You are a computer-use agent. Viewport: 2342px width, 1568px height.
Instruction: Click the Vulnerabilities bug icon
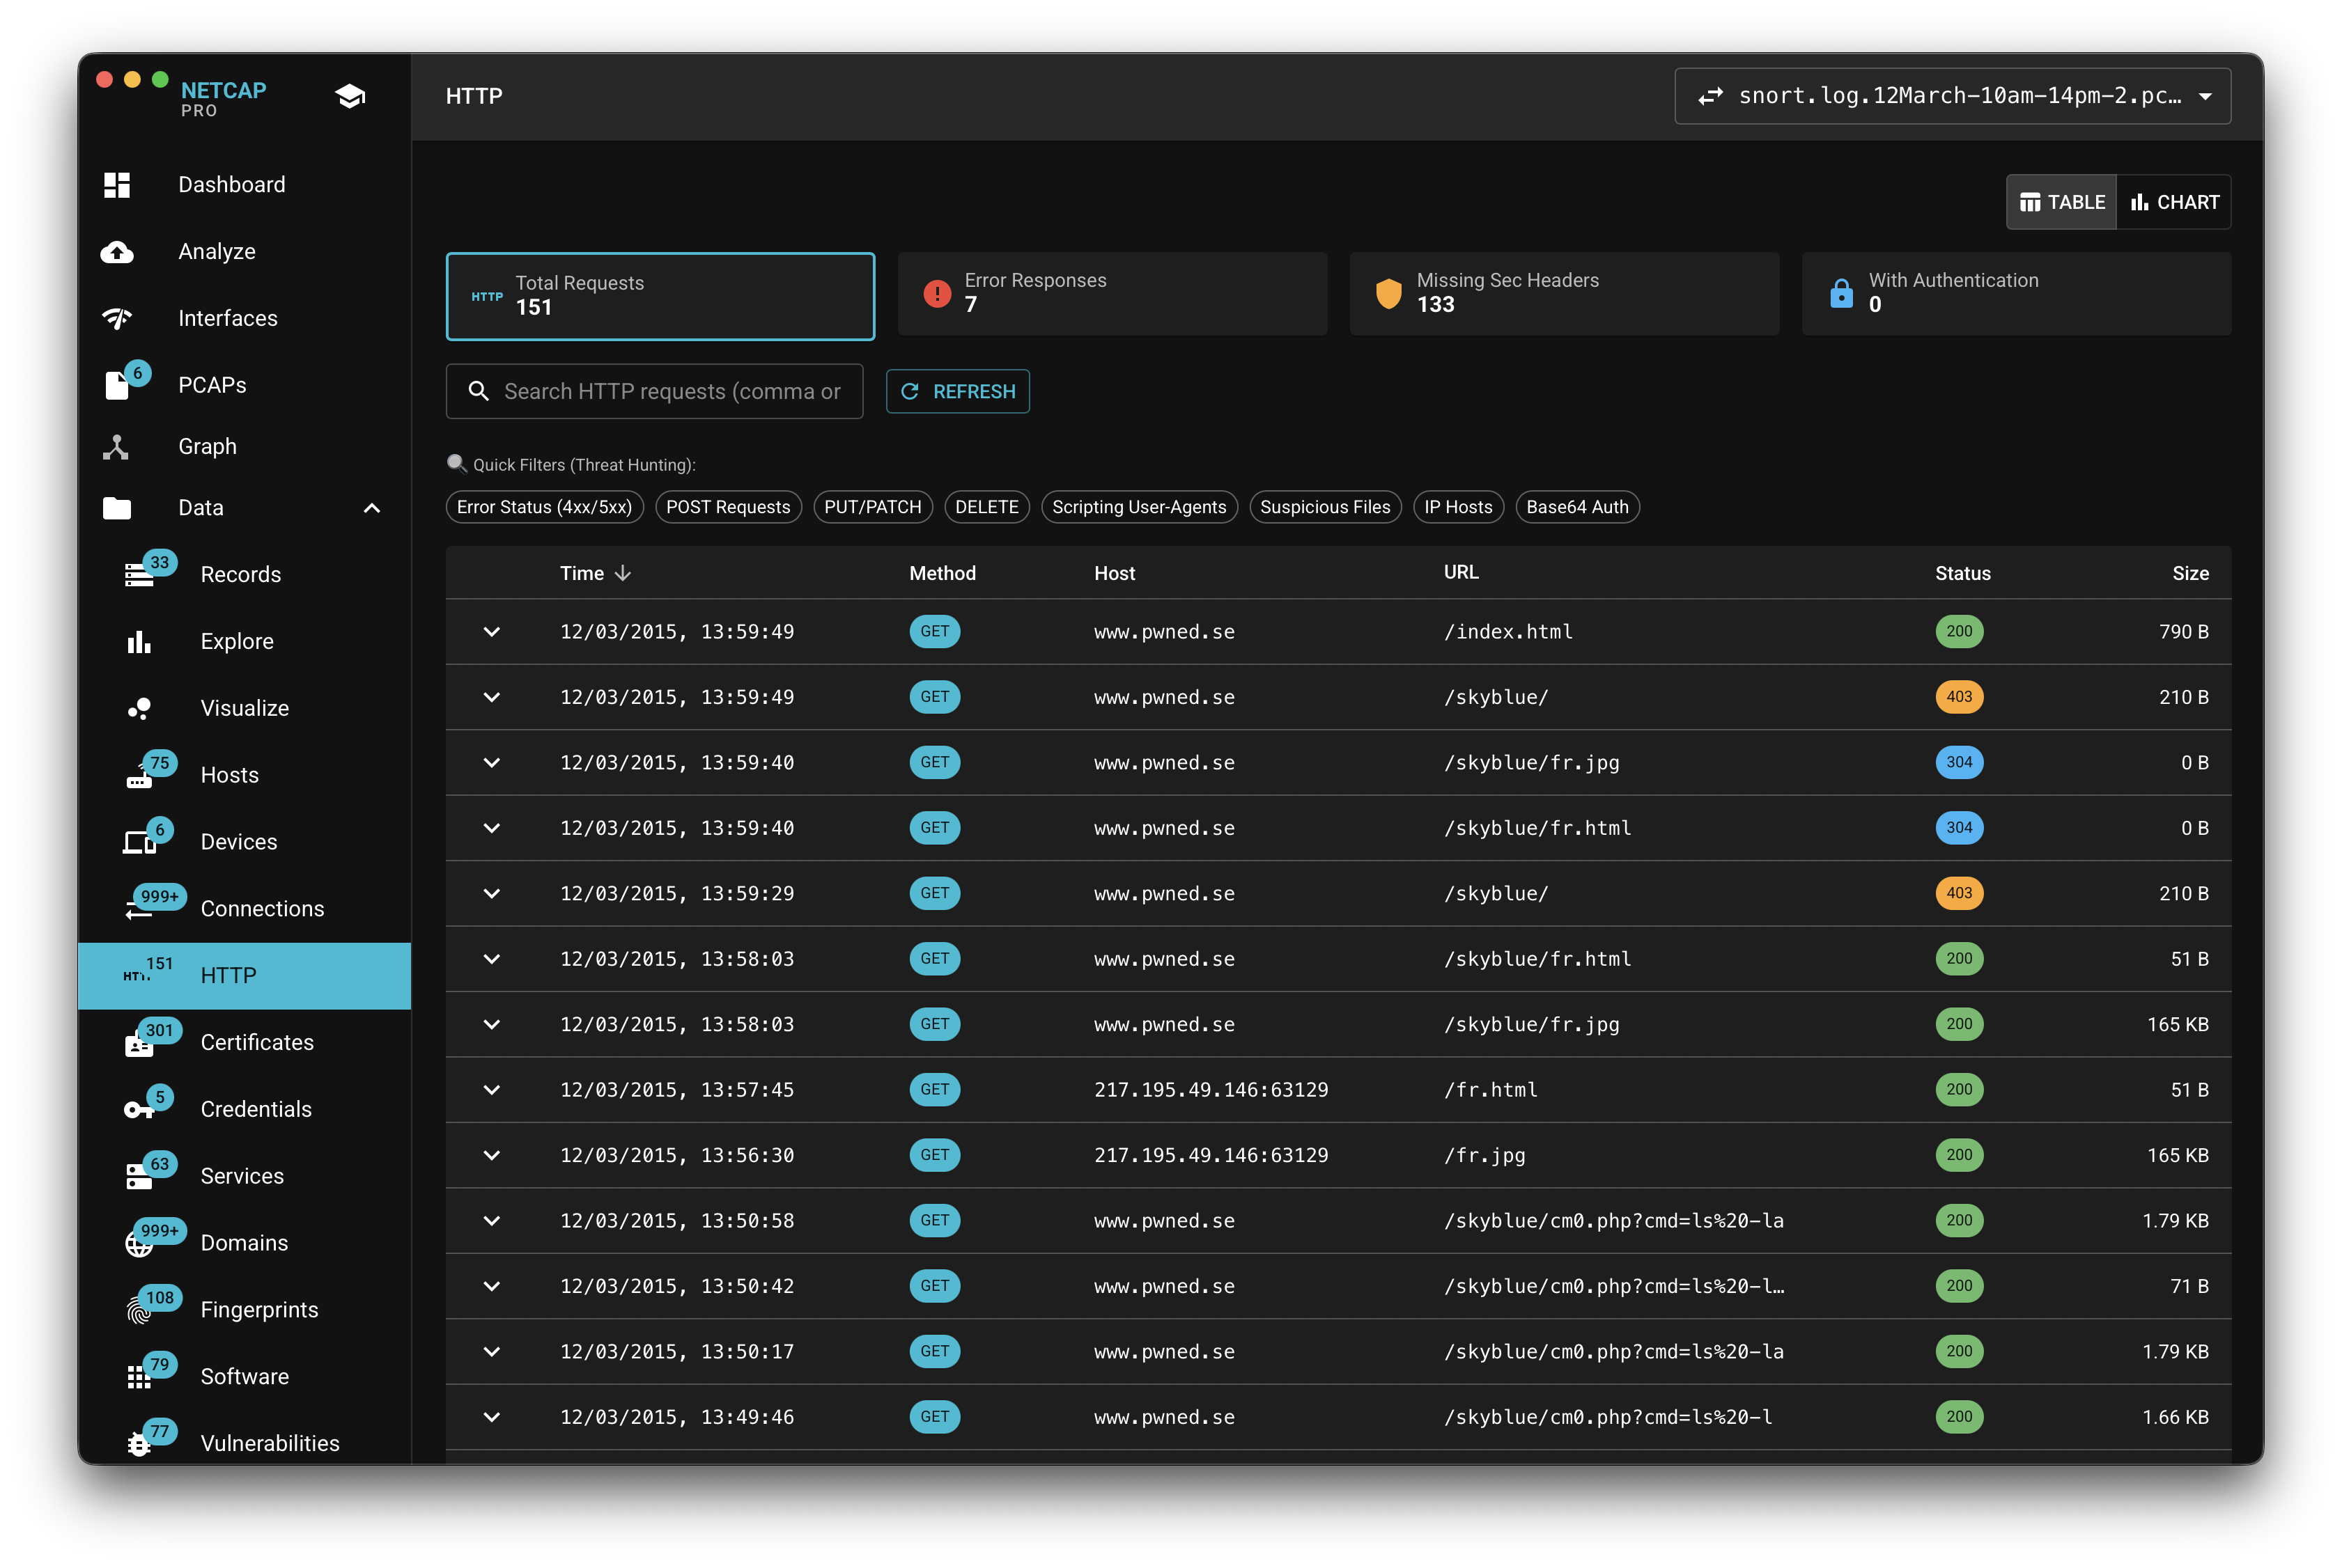click(139, 1444)
